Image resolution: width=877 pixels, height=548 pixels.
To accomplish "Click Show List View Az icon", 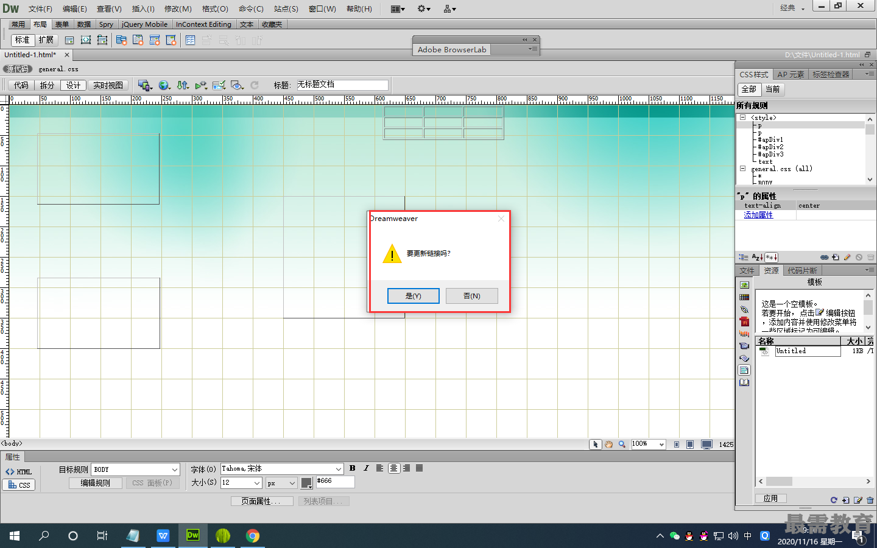I will click(757, 258).
